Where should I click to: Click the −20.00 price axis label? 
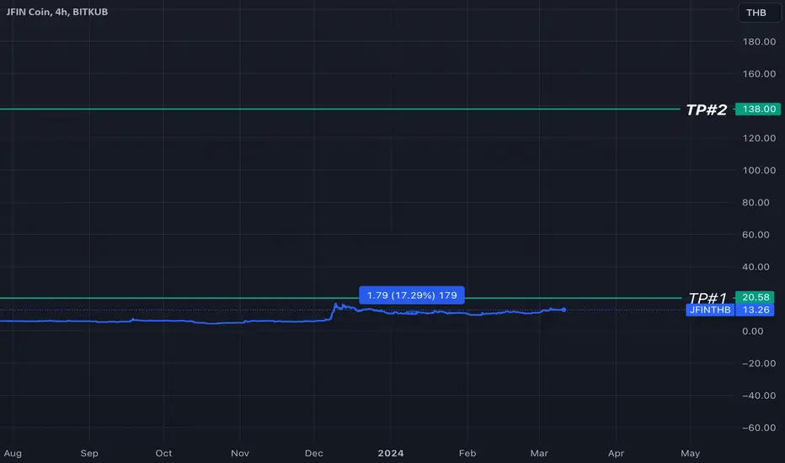coord(759,364)
